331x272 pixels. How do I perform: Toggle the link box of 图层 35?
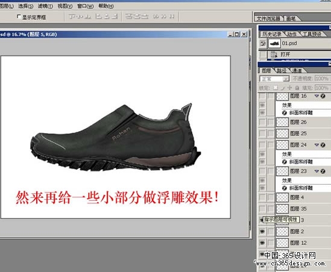pos(271,209)
